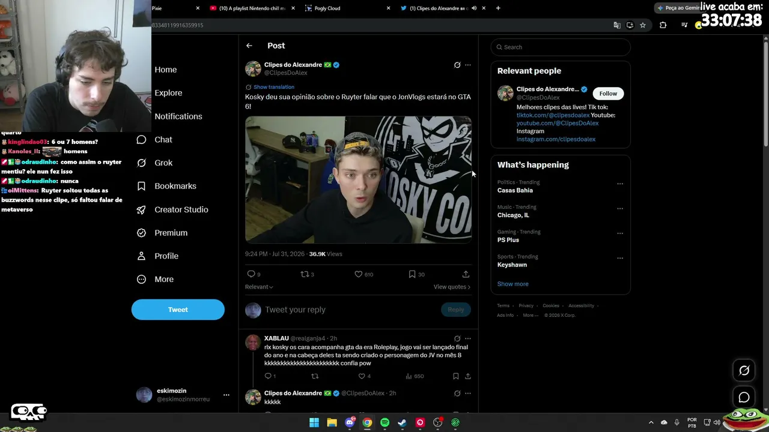Open more options on XABLAU reply
This screenshot has height=432, width=769.
[468, 338]
